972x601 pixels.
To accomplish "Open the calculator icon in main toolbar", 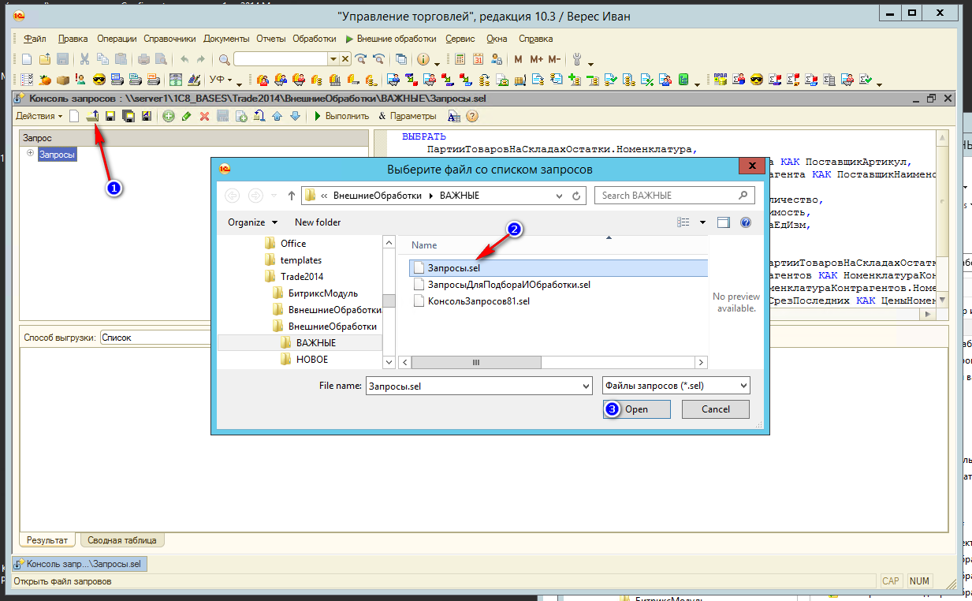I will point(459,59).
